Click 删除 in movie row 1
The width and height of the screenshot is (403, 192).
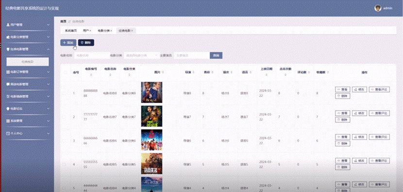pyautogui.click(x=342, y=96)
